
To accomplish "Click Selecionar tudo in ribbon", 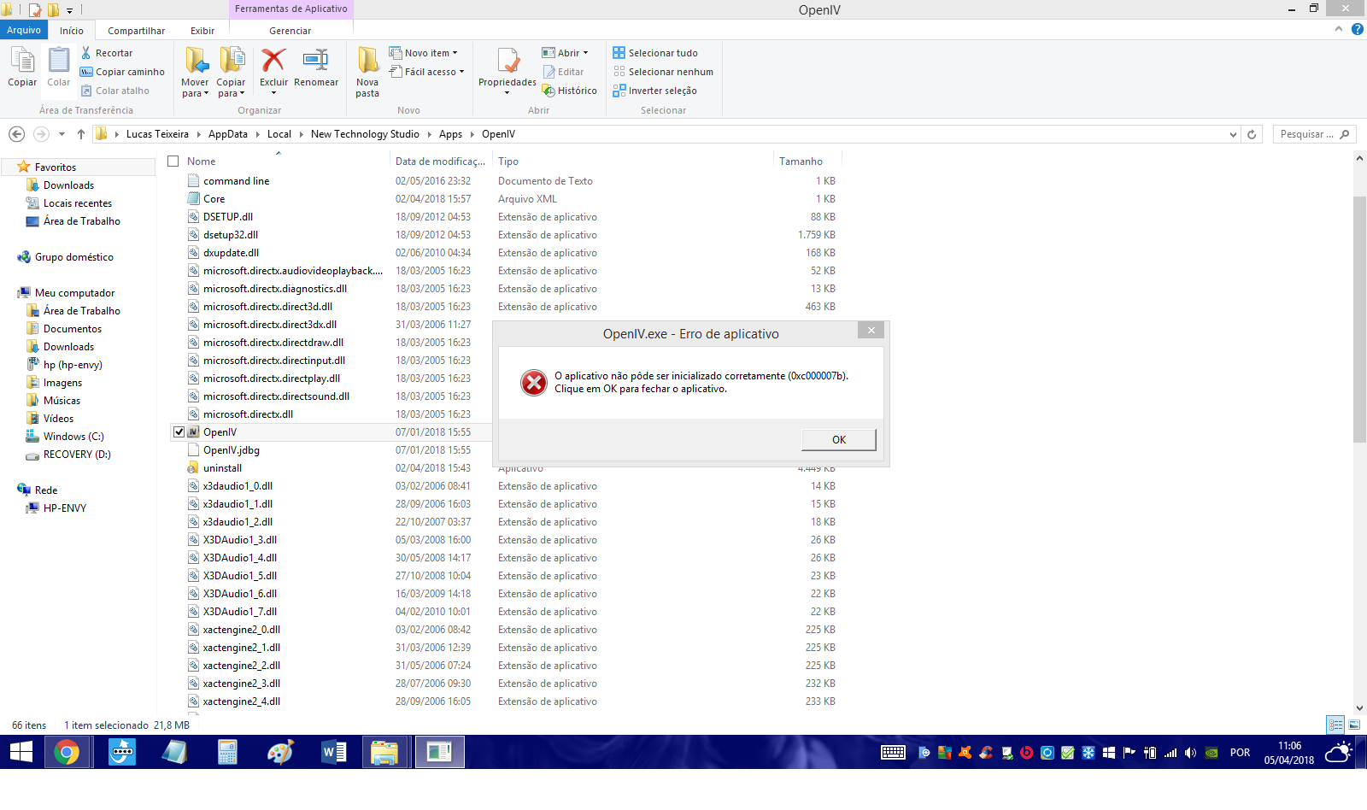I will 655,53.
